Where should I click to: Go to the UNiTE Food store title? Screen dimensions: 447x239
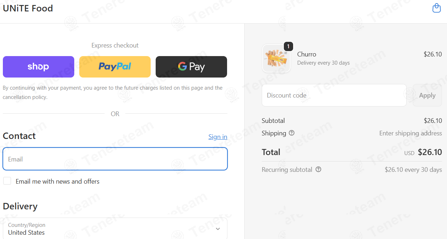click(x=28, y=8)
